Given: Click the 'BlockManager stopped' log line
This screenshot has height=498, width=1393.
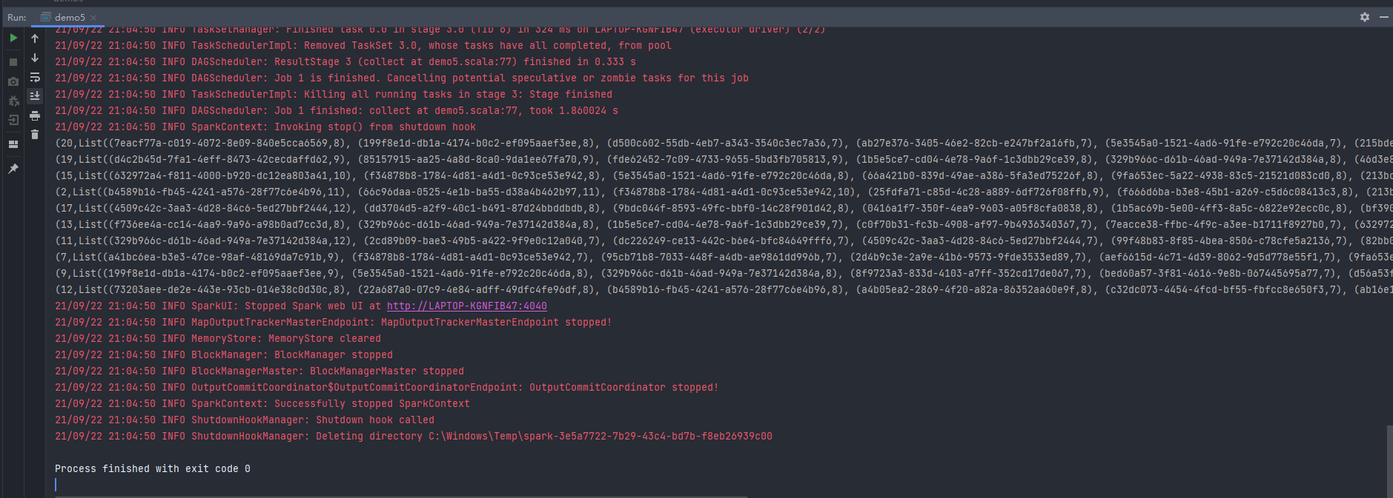Looking at the screenshot, I should click(x=224, y=354).
